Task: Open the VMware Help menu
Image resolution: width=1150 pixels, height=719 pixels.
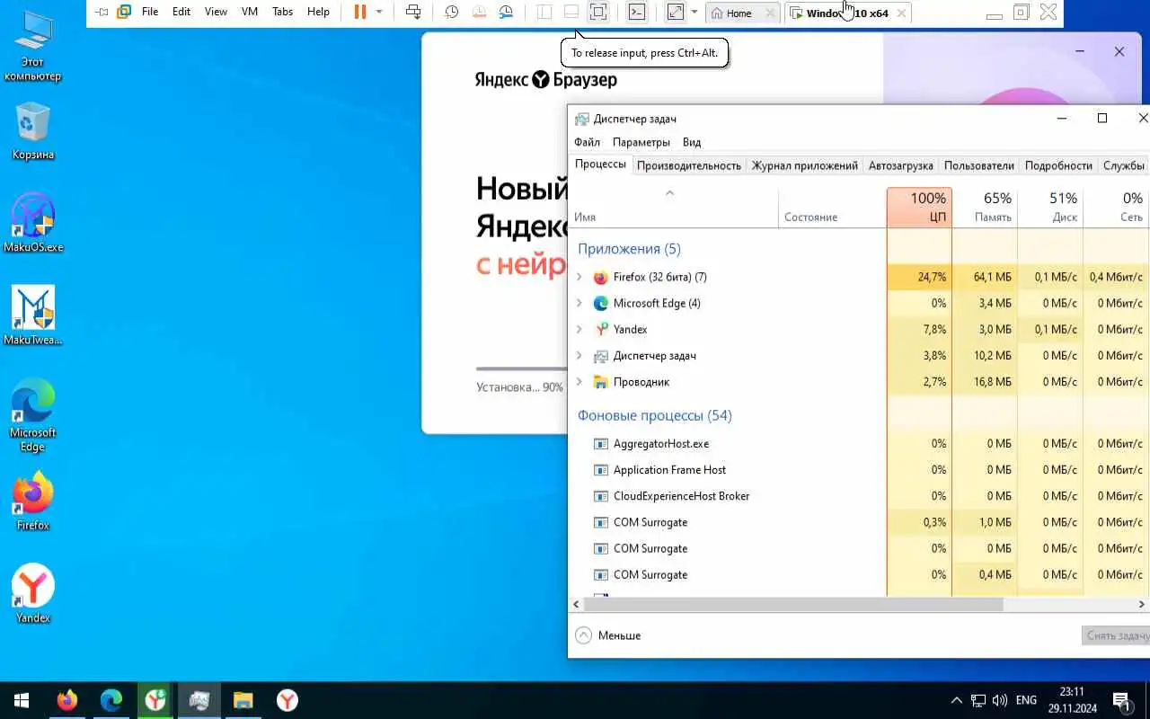Action: 318,12
